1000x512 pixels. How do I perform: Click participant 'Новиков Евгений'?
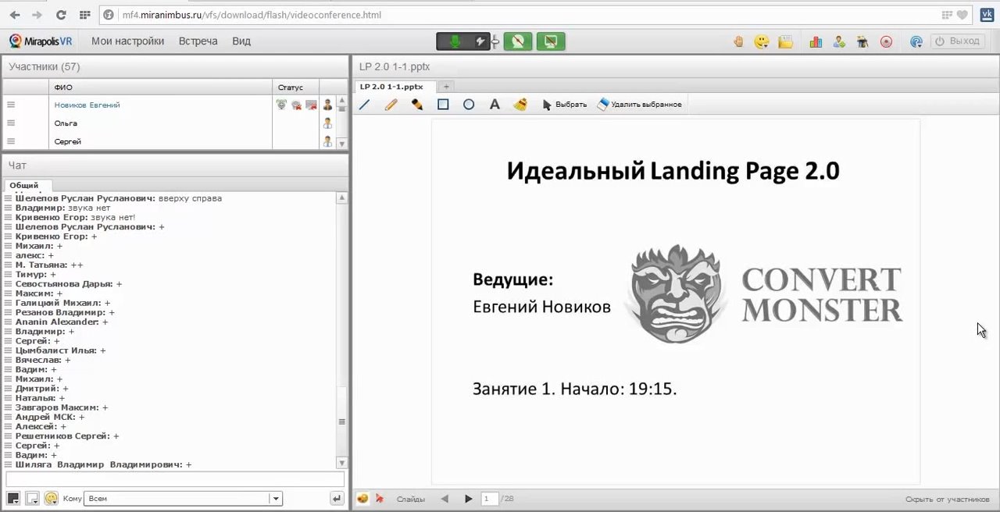pos(87,105)
